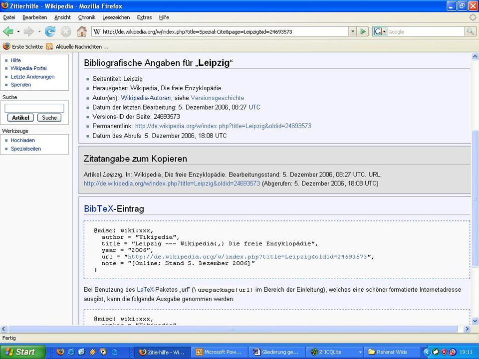Click into the Google search field

point(426,31)
